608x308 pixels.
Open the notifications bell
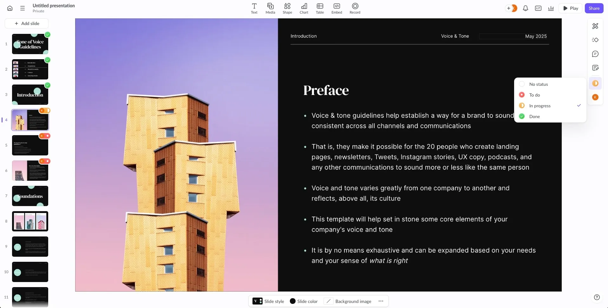click(x=525, y=8)
